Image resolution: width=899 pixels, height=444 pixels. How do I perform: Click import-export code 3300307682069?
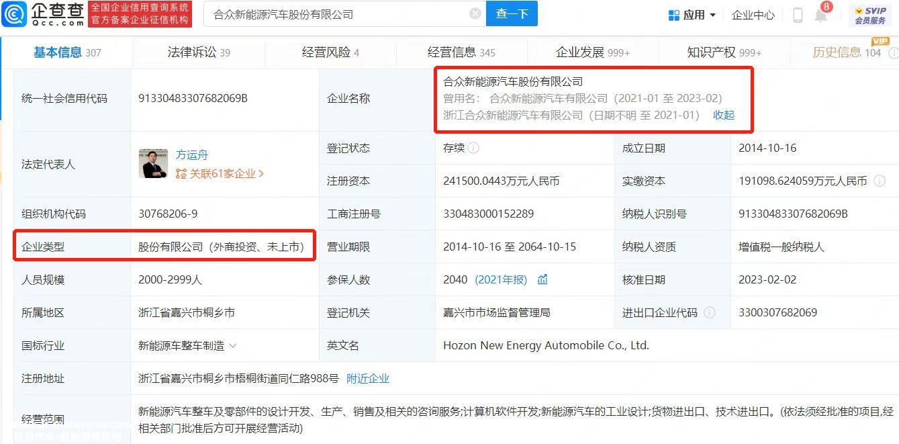(777, 312)
